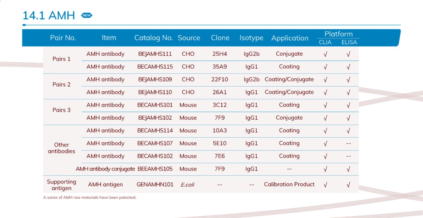
Task: Select the Supporting antigen group label
Action: click(x=62, y=185)
